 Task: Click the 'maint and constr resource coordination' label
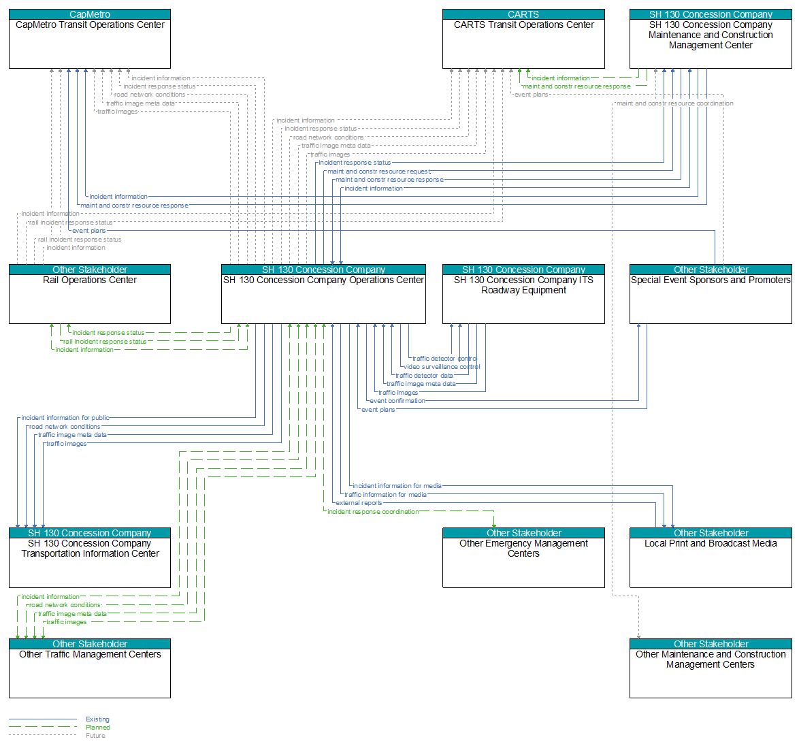pos(674,103)
